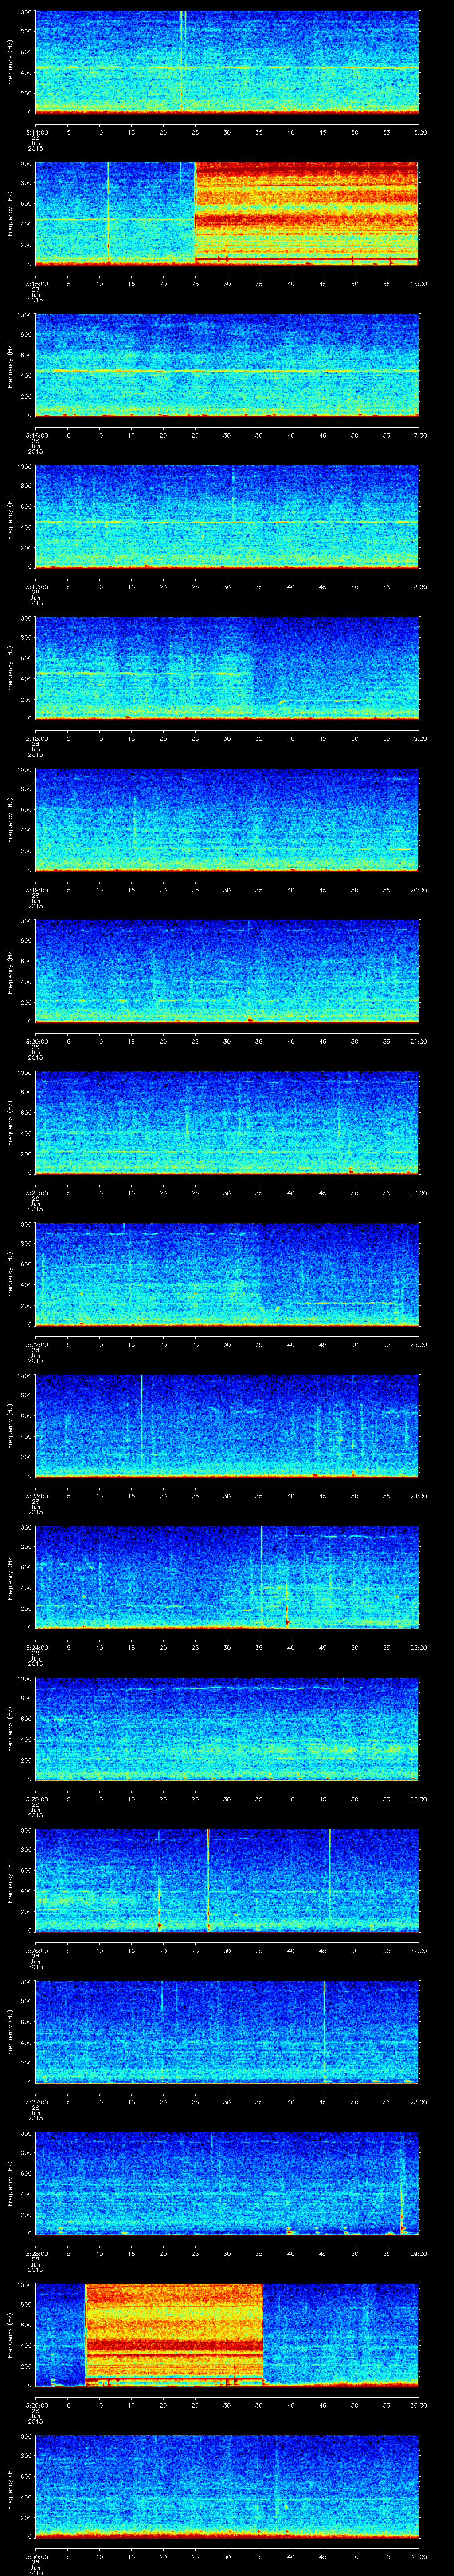Click the '3:21:00' start time label

36,1192
